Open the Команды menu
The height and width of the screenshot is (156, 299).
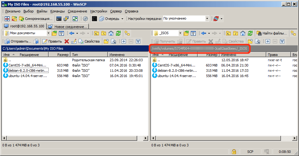point(57,11)
